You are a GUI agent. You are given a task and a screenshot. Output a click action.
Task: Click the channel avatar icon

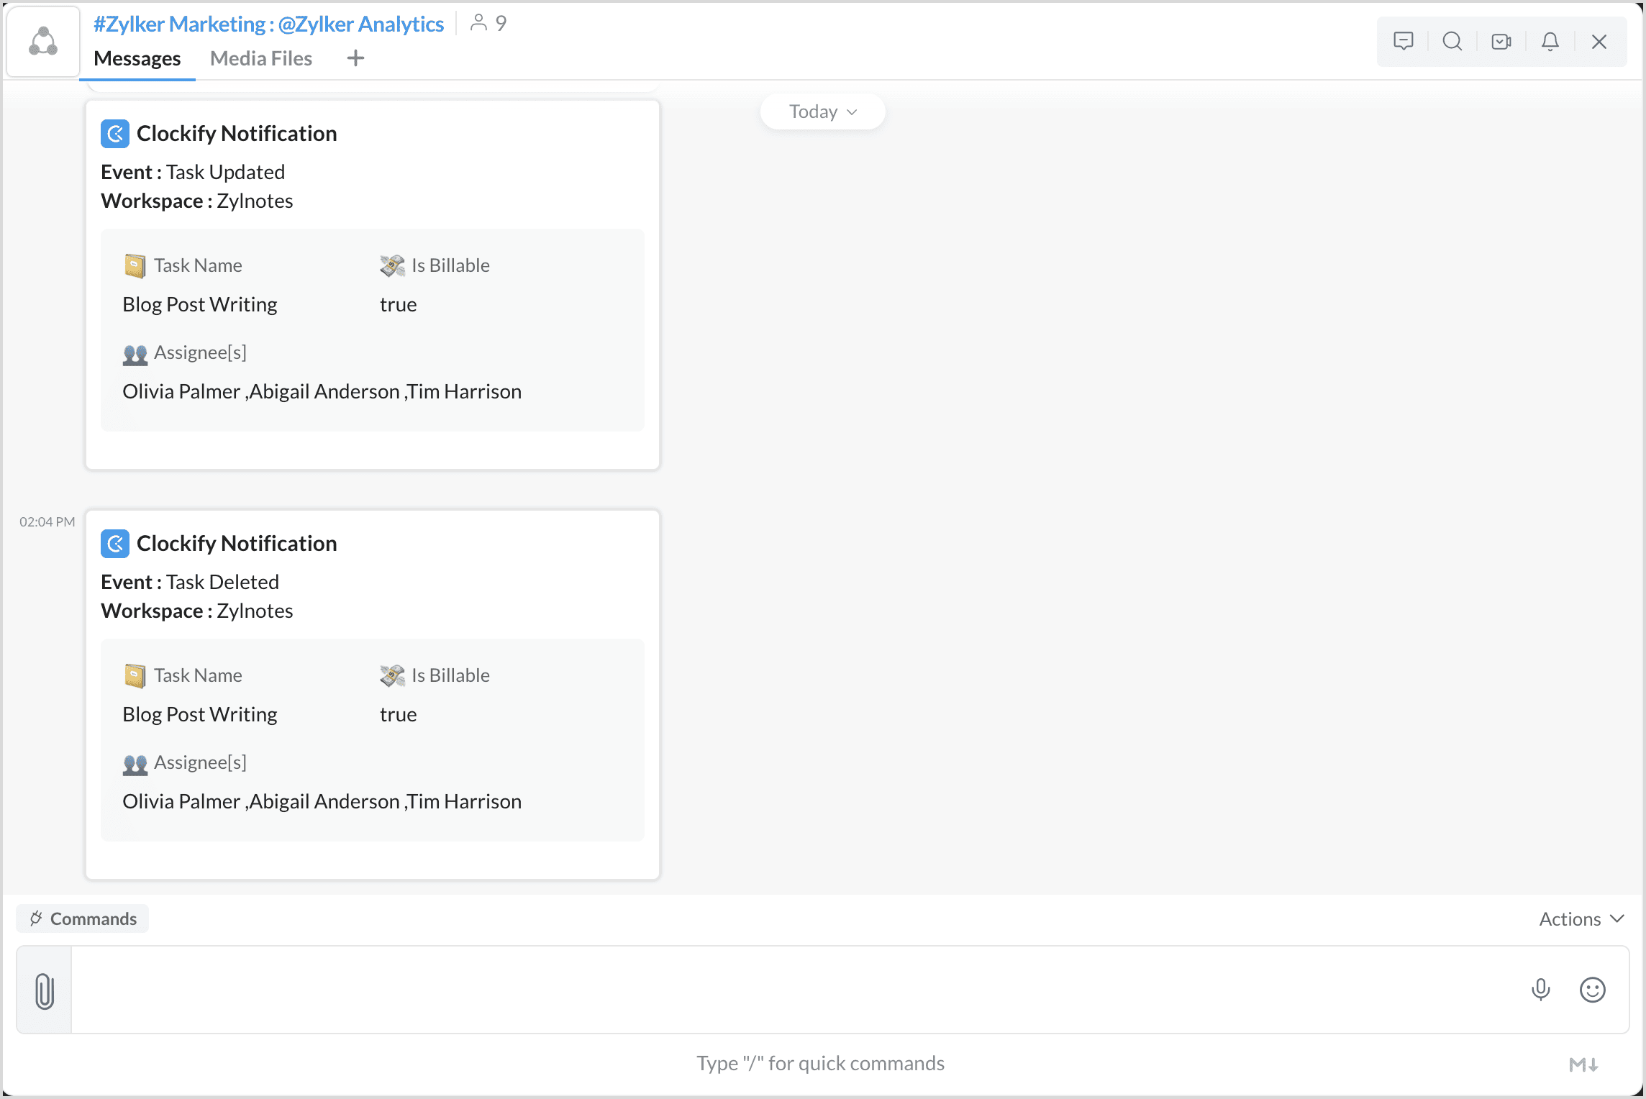pyautogui.click(x=43, y=42)
